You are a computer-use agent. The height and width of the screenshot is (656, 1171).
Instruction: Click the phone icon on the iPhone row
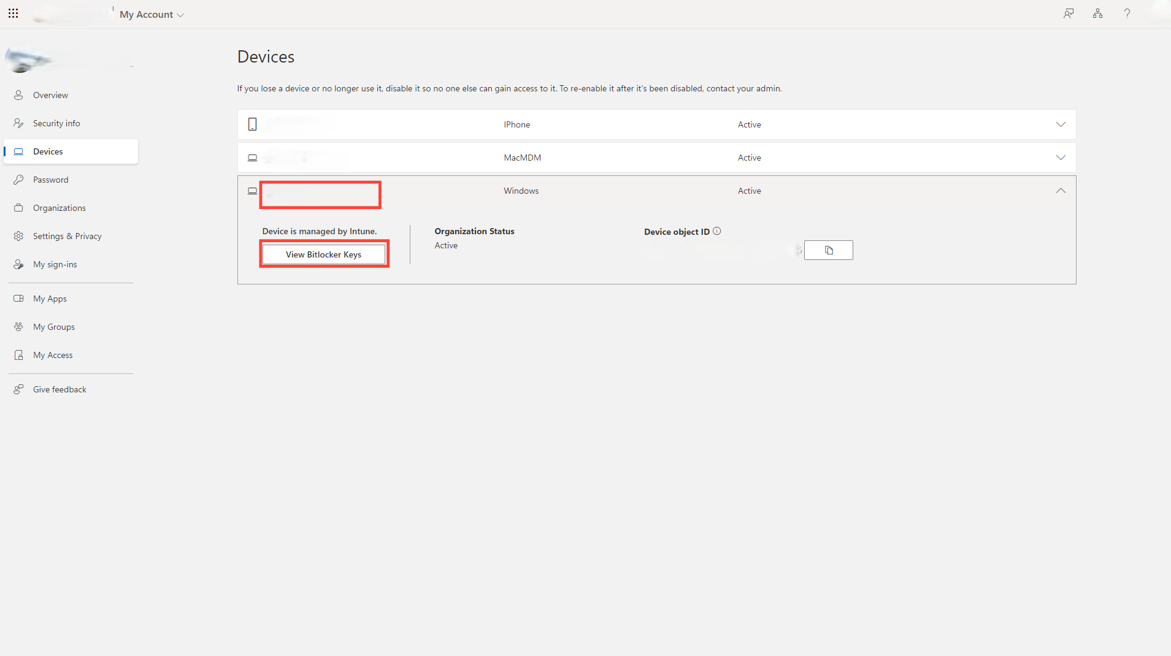(x=252, y=124)
